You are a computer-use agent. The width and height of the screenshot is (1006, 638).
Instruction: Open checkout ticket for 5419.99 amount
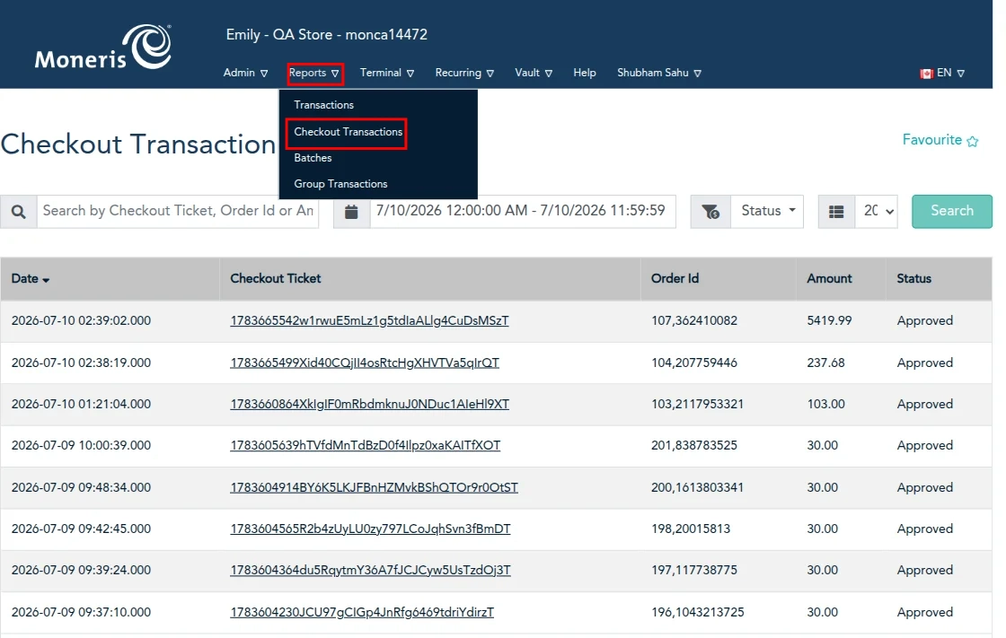coord(369,320)
